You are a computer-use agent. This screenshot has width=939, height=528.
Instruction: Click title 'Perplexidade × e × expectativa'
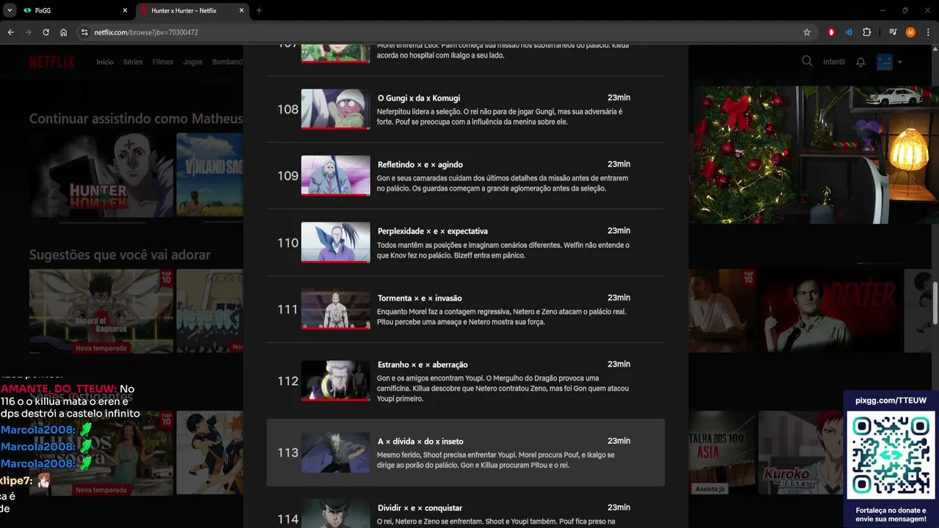(433, 232)
